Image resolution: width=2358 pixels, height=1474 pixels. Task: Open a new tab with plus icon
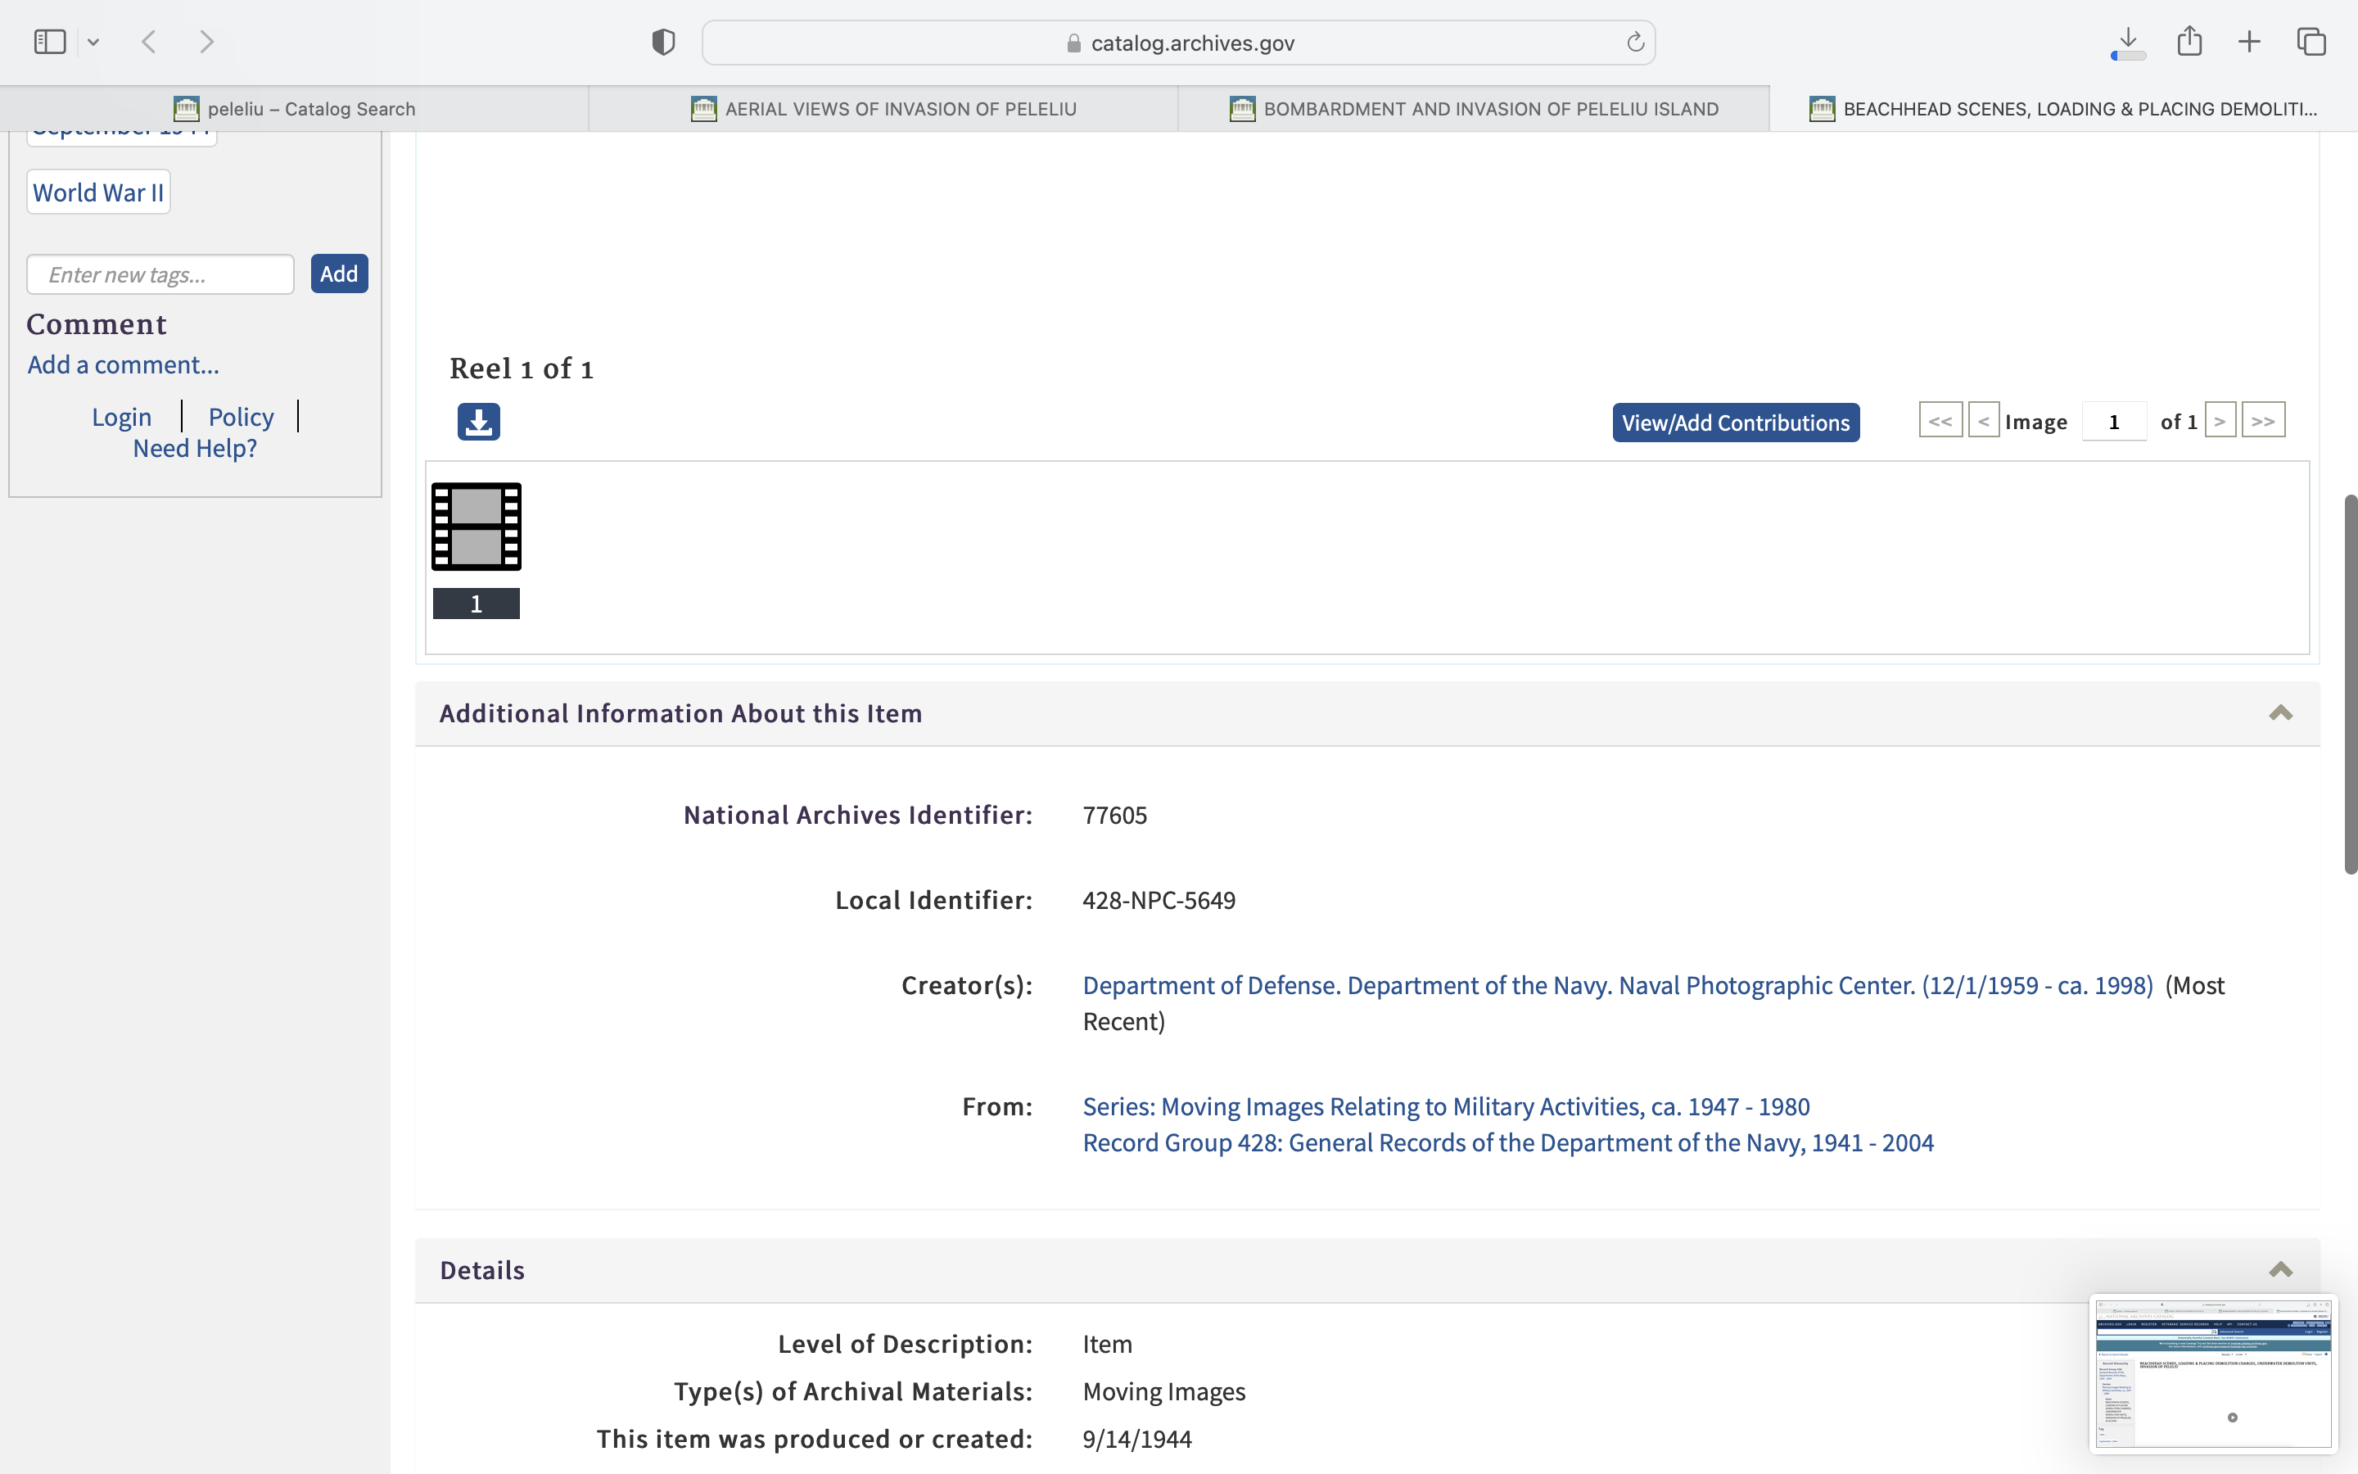[x=2249, y=42]
